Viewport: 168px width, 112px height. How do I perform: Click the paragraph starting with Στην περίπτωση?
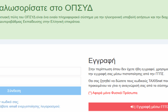tap(128, 71)
